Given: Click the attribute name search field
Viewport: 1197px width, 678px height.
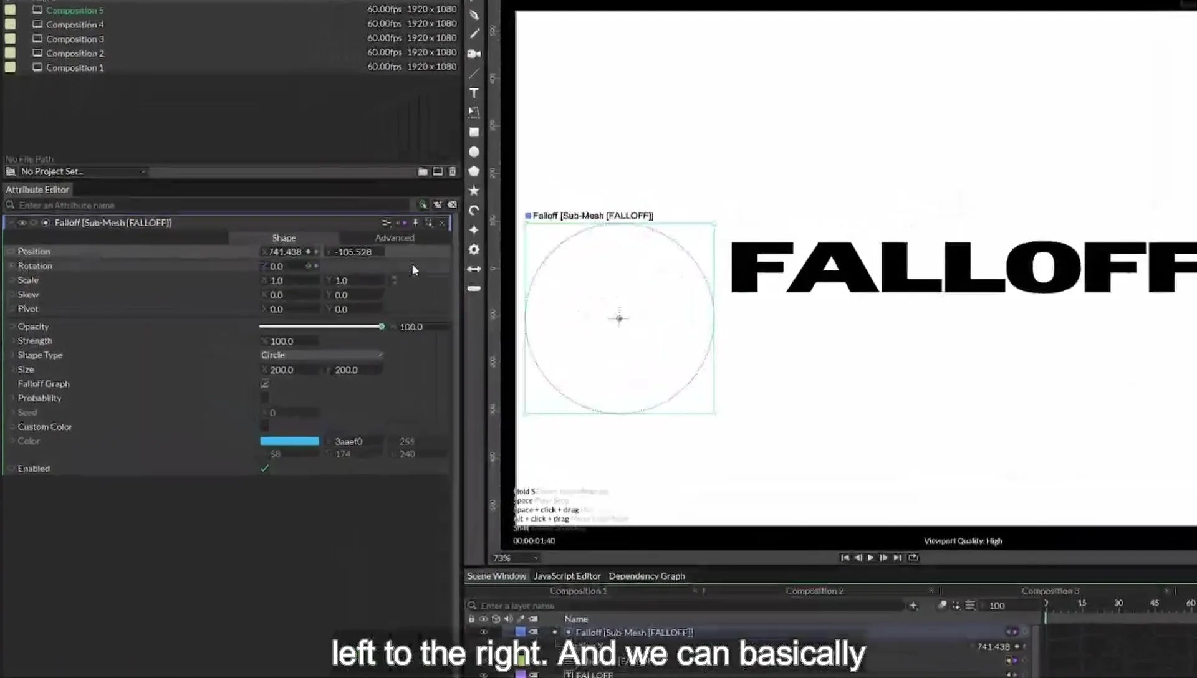Looking at the screenshot, I should (212, 205).
